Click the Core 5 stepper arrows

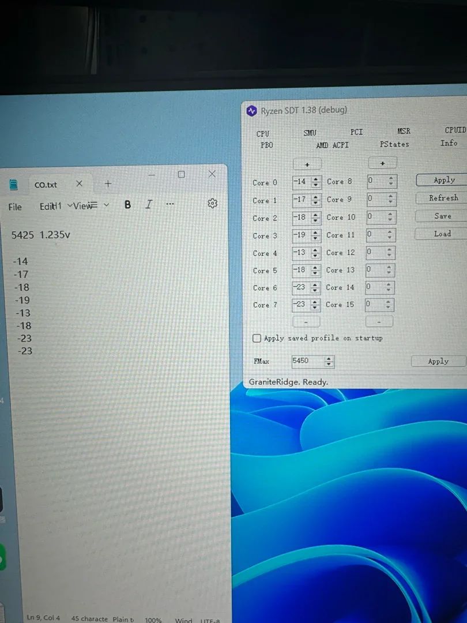(315, 270)
